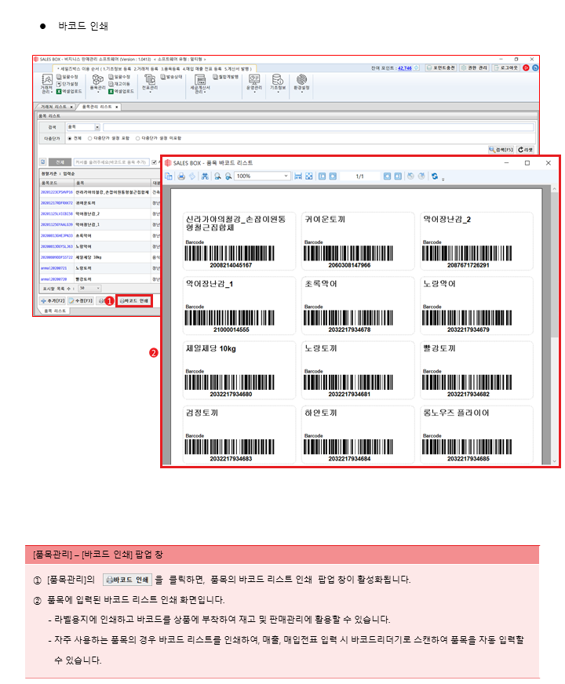Image resolution: width=565 pixels, height=684 pixels.
Task: Click the 추가[F2] button
Action: click(53, 300)
